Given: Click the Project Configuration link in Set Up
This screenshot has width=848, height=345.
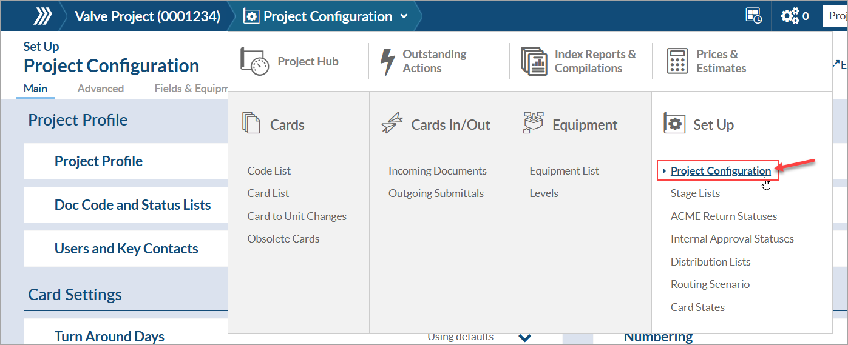Looking at the screenshot, I should pyautogui.click(x=721, y=171).
